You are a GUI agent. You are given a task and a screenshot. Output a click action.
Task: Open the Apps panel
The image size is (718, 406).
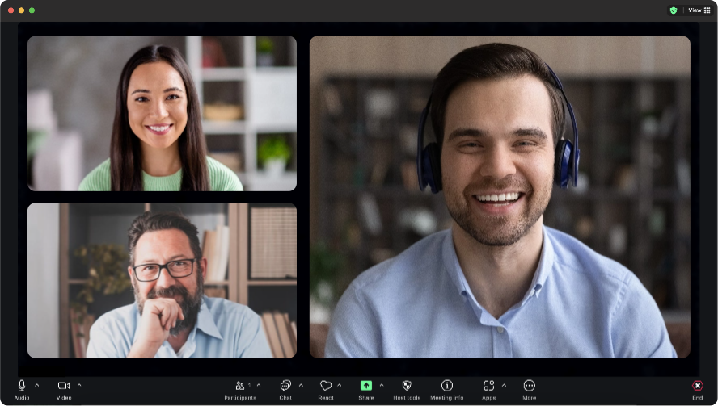pyautogui.click(x=488, y=386)
